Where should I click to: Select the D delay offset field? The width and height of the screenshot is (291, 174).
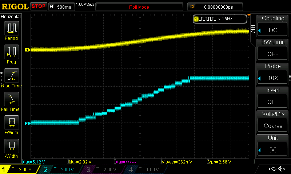[x=215, y=7]
